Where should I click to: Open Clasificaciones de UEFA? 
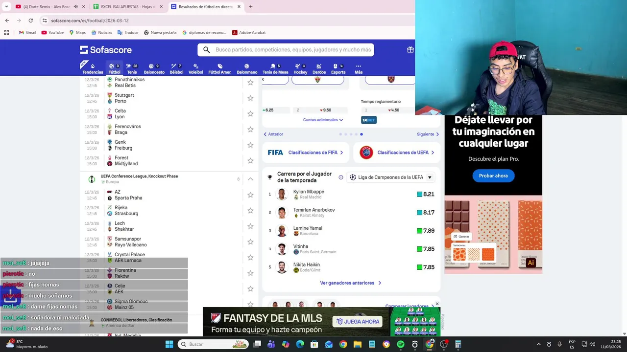397,153
